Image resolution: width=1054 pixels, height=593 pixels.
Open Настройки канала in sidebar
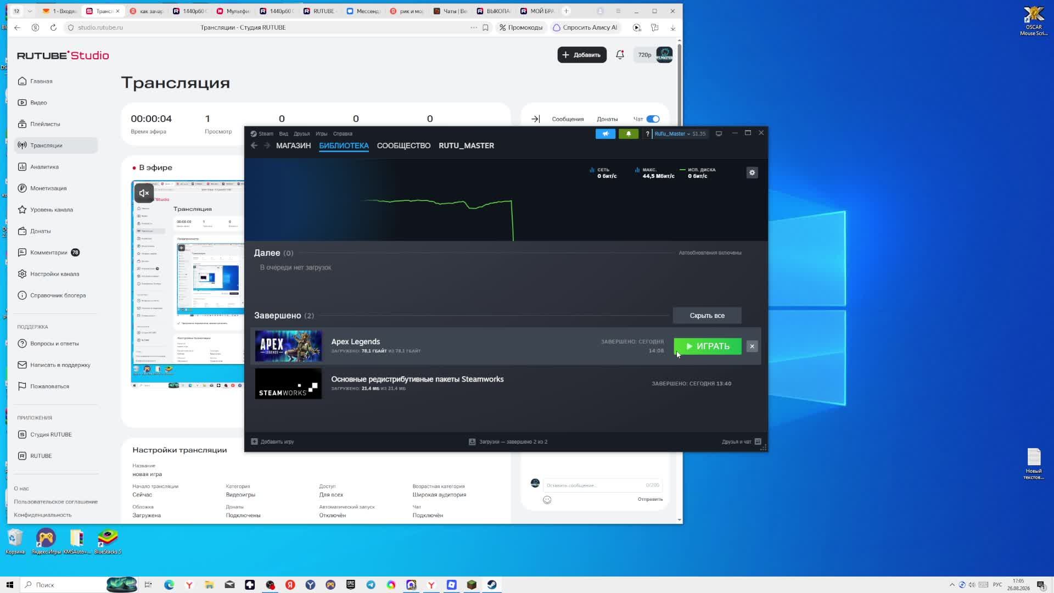[x=55, y=274]
